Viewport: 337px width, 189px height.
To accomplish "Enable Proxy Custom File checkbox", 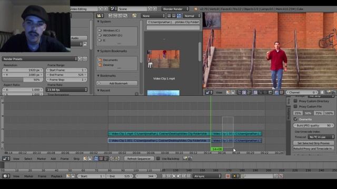I will (295, 107).
